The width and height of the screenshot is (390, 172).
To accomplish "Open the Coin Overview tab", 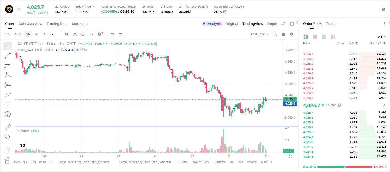I will coord(30,24).
